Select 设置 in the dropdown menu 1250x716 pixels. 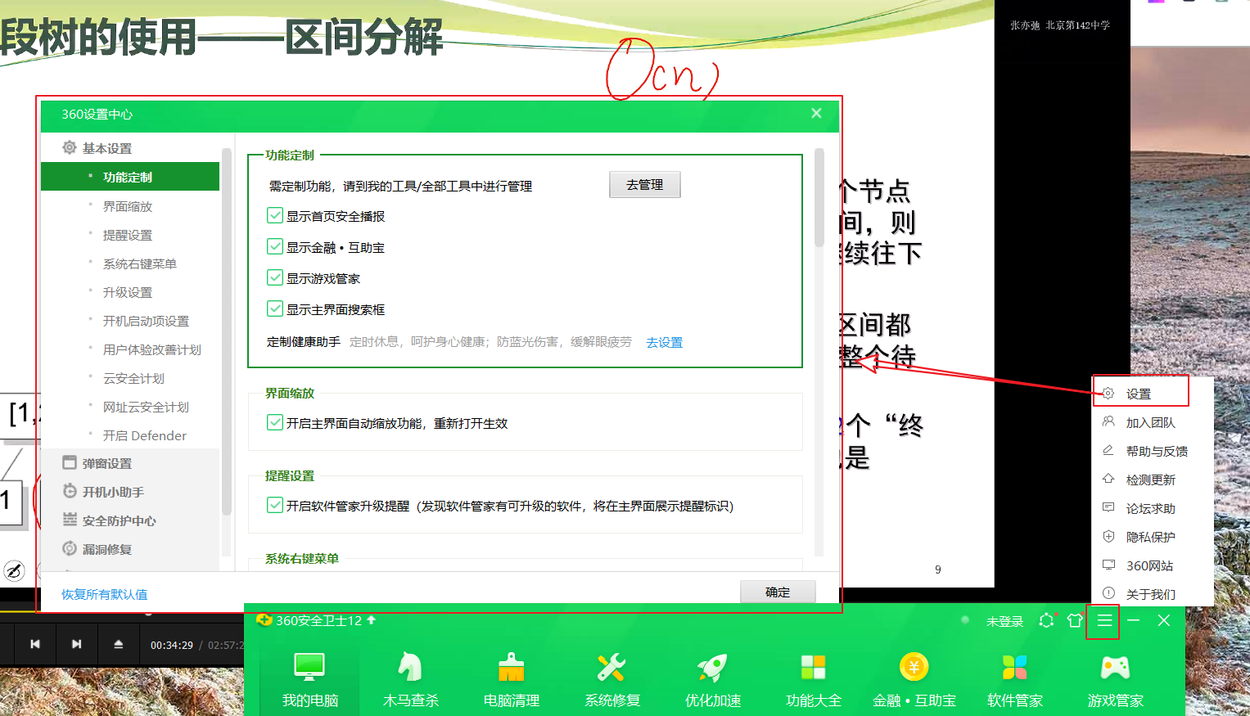(x=1140, y=394)
